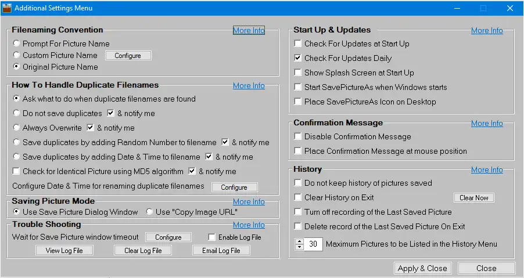
Task: Enable MD5 identical picture check
Action: (16, 171)
